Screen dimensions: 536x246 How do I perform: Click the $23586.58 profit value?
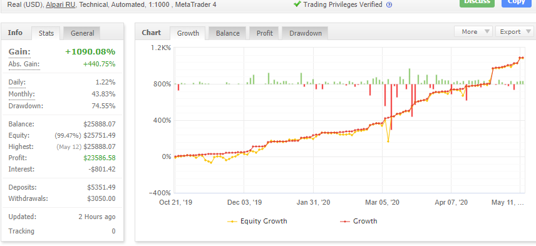tap(100, 158)
